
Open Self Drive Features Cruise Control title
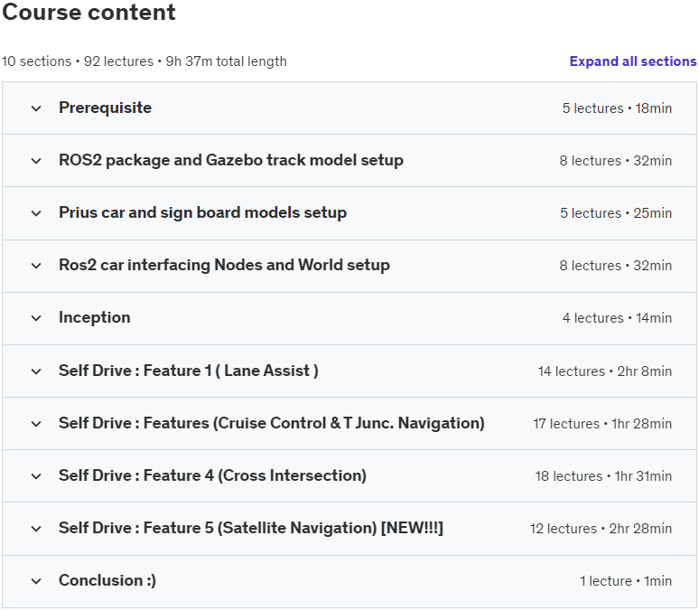[x=272, y=423]
